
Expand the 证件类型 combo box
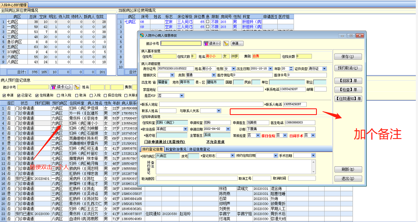coord(324,69)
